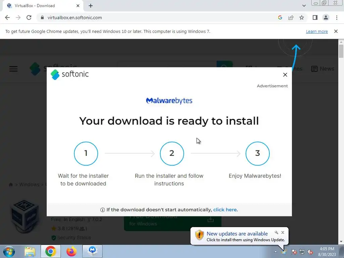Close the Windows Update balloon
This screenshot has height=258, width=344.
click(283, 232)
